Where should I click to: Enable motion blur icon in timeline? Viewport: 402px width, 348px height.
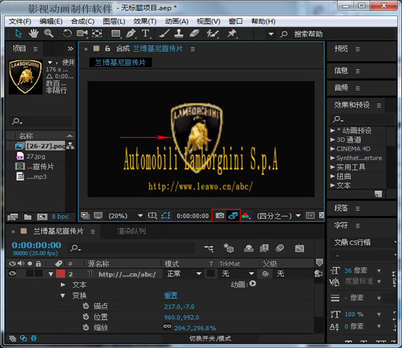tap(279, 248)
